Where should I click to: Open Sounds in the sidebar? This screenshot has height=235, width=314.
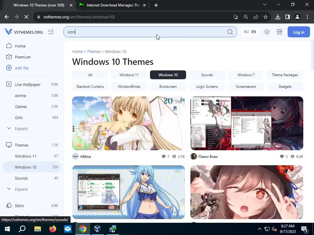coord(21,178)
